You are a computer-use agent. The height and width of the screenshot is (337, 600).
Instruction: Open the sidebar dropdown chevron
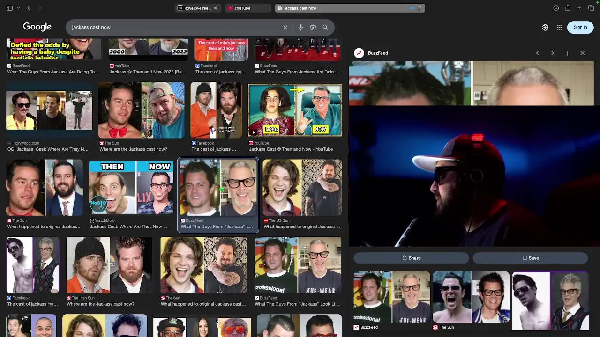pos(18,8)
